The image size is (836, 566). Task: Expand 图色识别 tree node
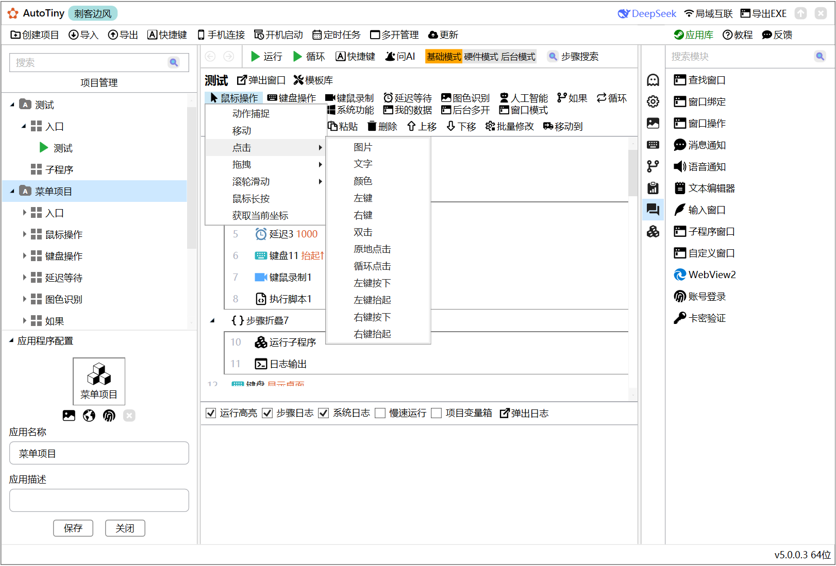pyautogui.click(x=24, y=299)
